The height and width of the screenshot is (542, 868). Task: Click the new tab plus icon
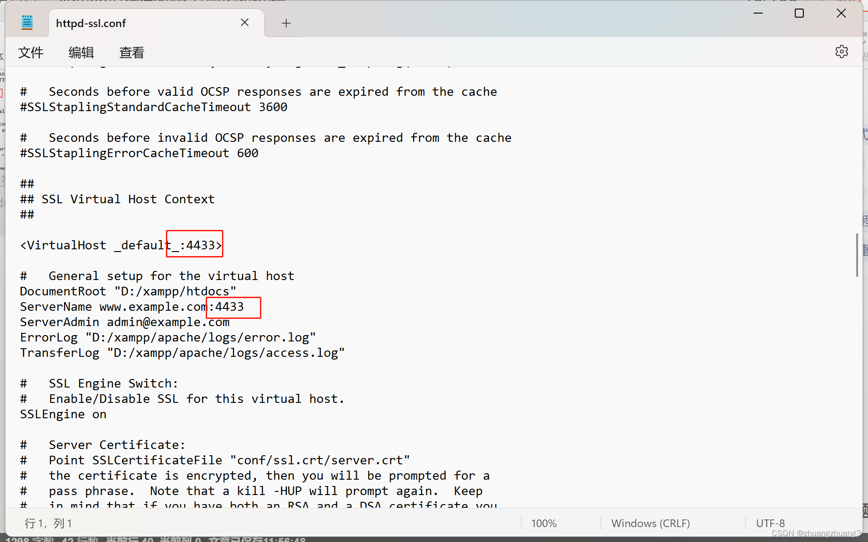(x=286, y=23)
